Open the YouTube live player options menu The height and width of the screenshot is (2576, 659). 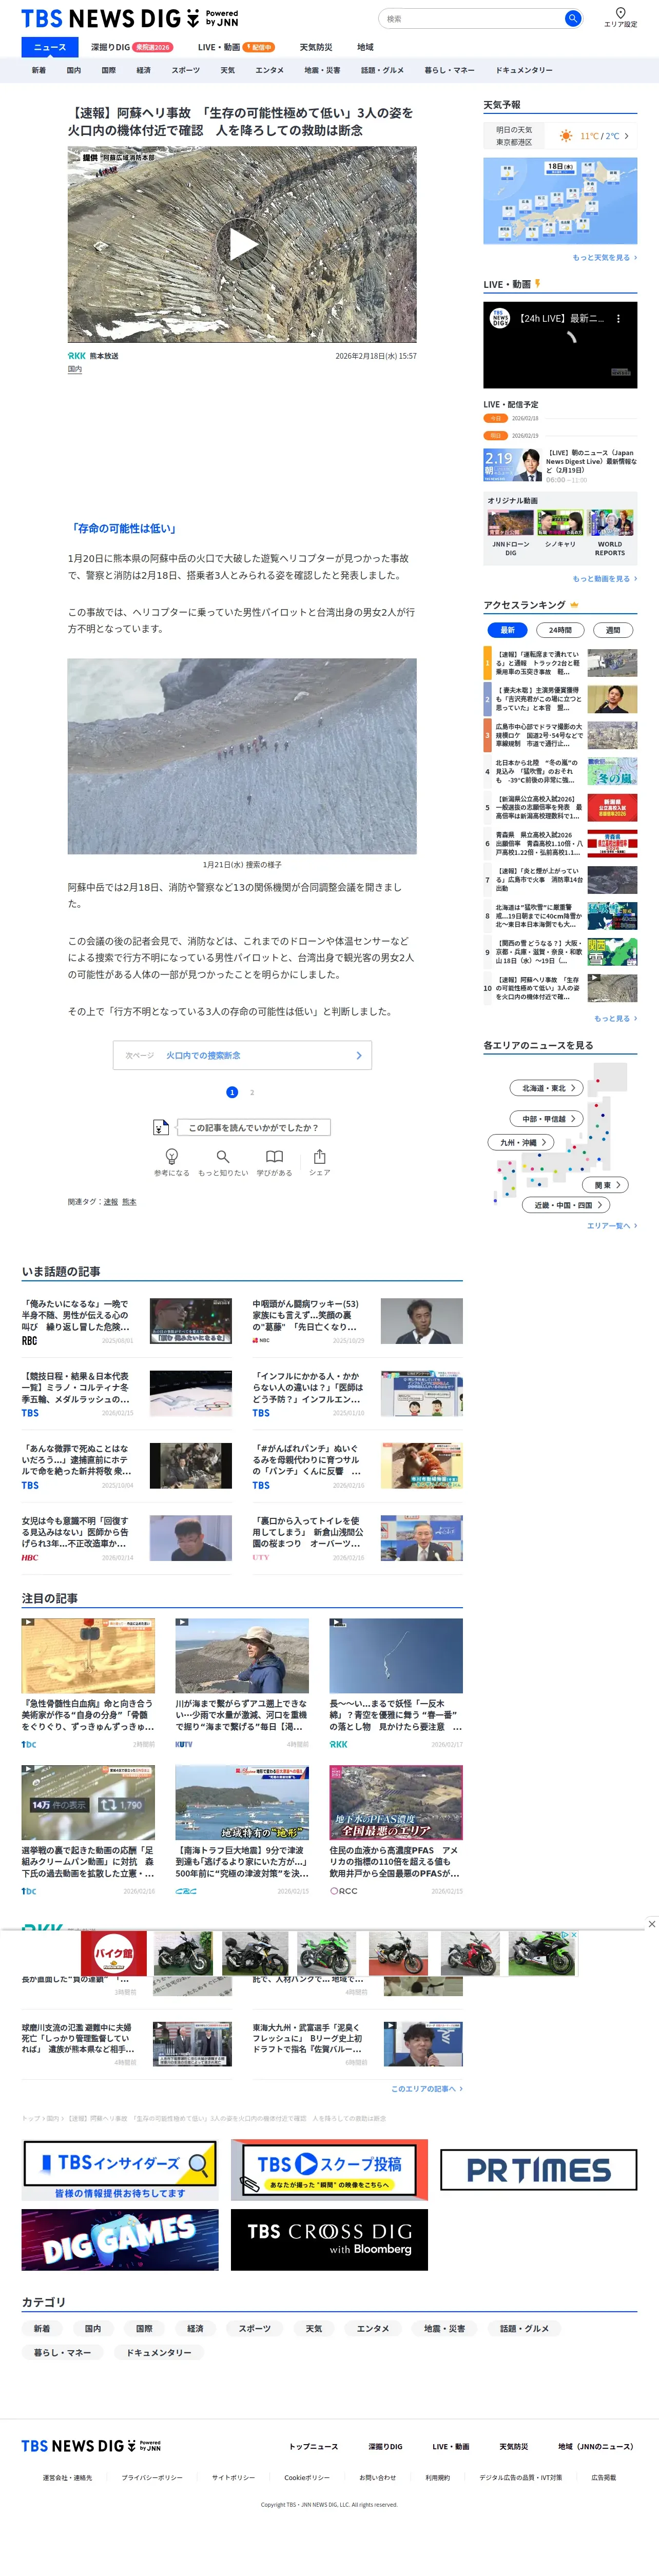pos(618,319)
